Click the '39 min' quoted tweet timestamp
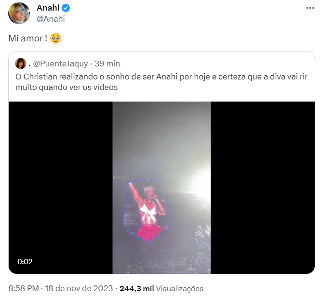 point(107,64)
